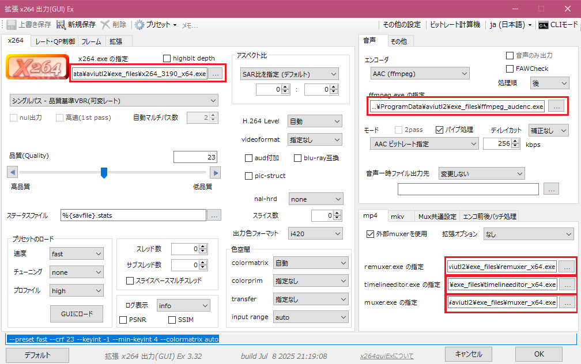This screenshot has width=581, height=364.
Task: Click the 品質 Quality slider handle
Action: tap(104, 172)
